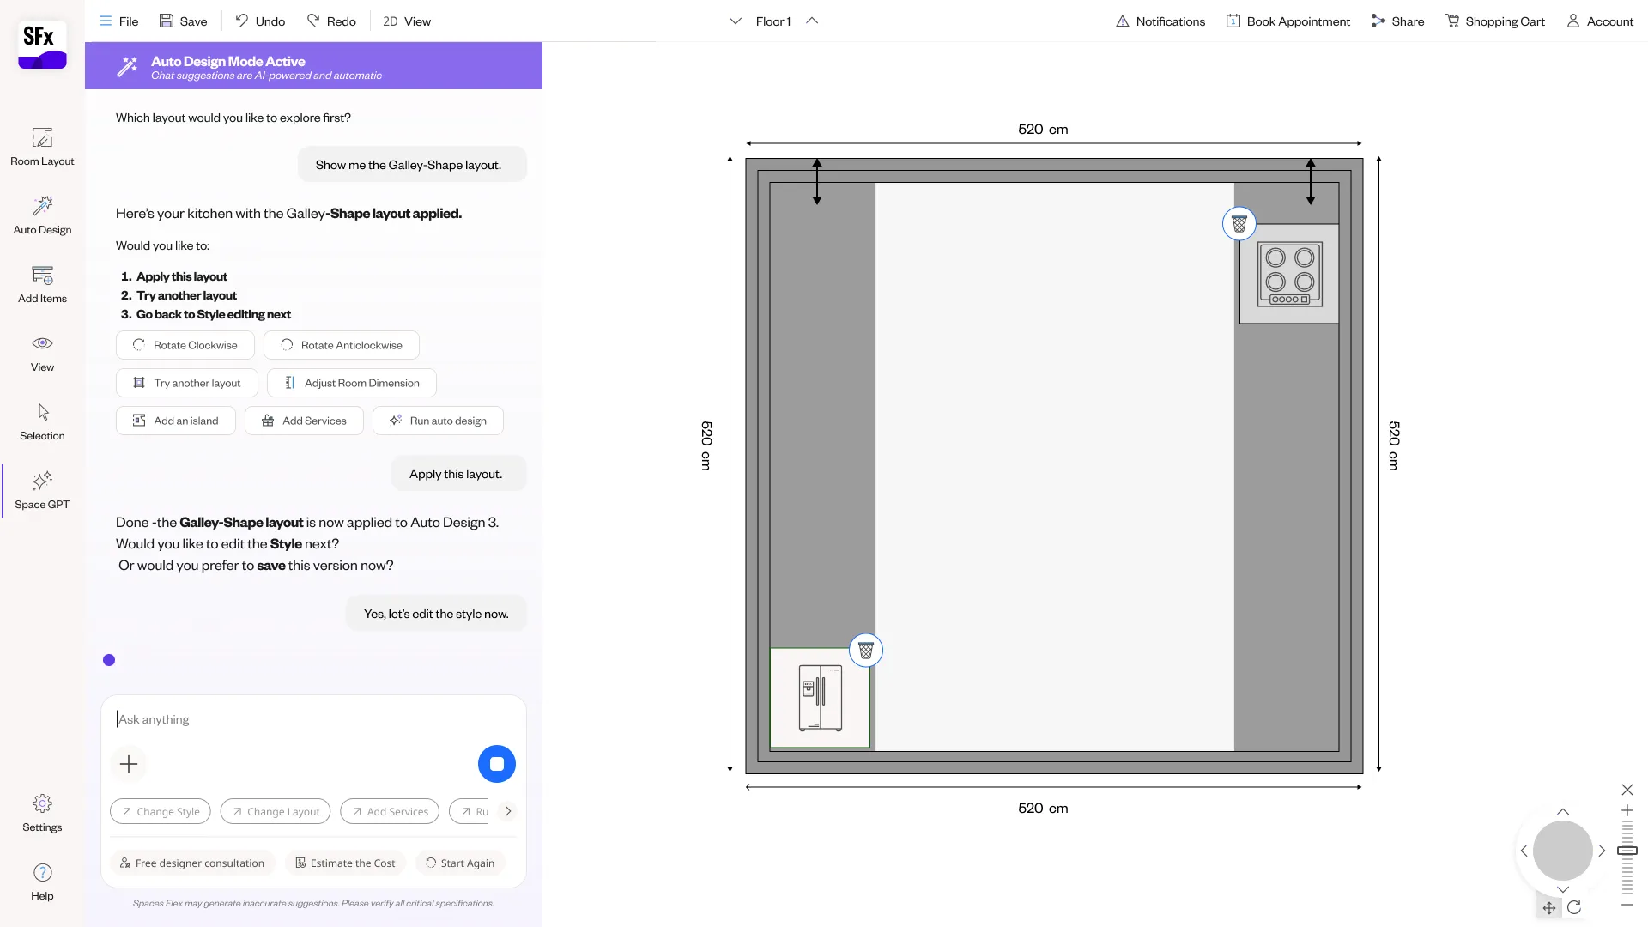The width and height of the screenshot is (1648, 927).
Task: Show more suggestion chips with the right chevron
Action: 508,811
